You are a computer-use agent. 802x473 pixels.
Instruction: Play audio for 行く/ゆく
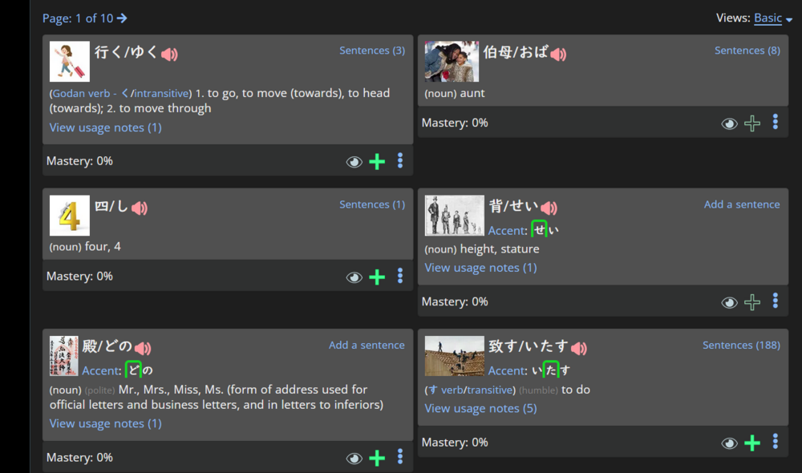[x=169, y=54]
